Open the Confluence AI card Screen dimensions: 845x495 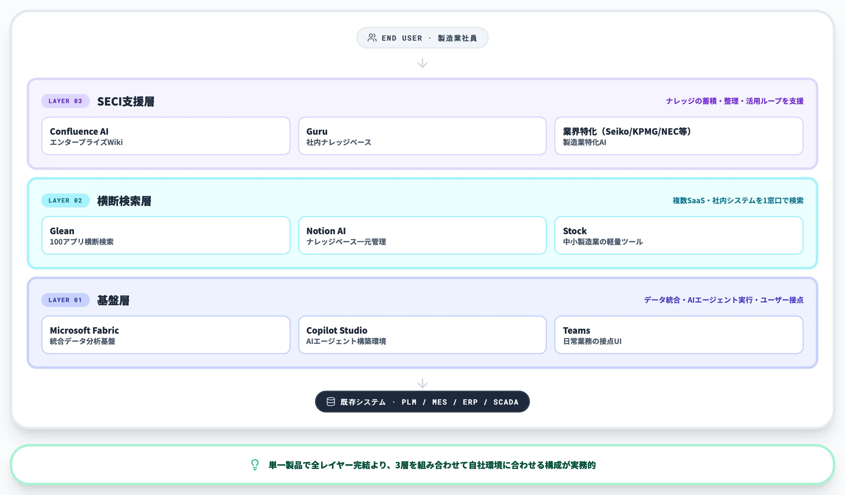click(x=166, y=136)
